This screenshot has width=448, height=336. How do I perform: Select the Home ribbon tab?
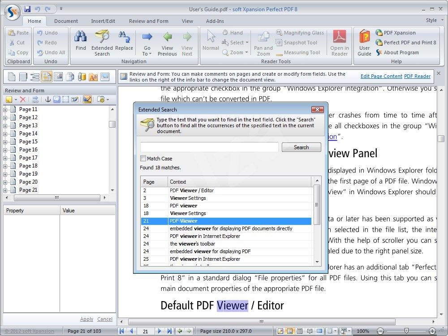coord(34,21)
